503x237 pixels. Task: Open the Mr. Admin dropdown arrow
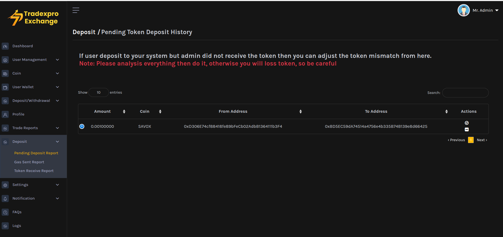coord(497,10)
